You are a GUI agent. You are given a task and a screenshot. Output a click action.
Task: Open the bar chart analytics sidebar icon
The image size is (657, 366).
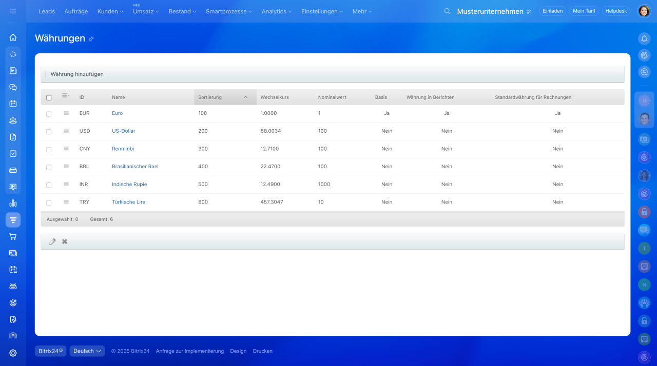click(13, 203)
